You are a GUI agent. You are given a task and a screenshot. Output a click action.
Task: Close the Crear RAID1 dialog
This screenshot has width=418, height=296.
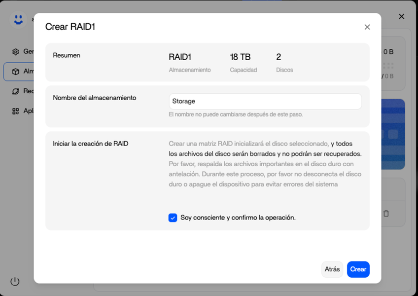(x=367, y=27)
